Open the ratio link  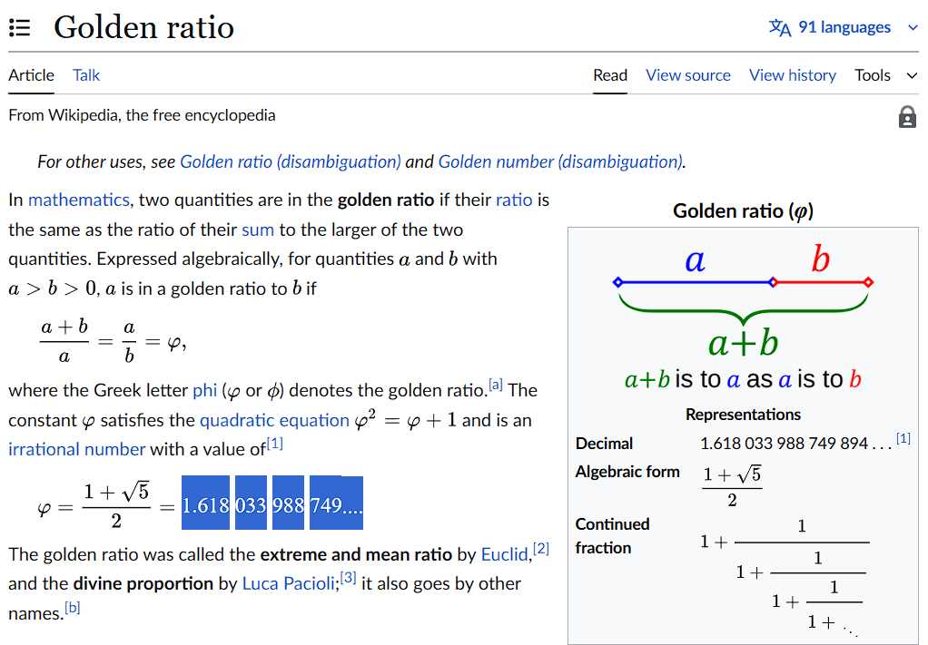[x=514, y=200]
